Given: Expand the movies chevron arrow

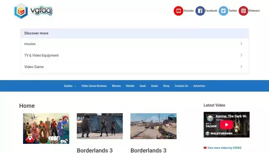Looking at the screenshot, I should pyautogui.click(x=241, y=43).
